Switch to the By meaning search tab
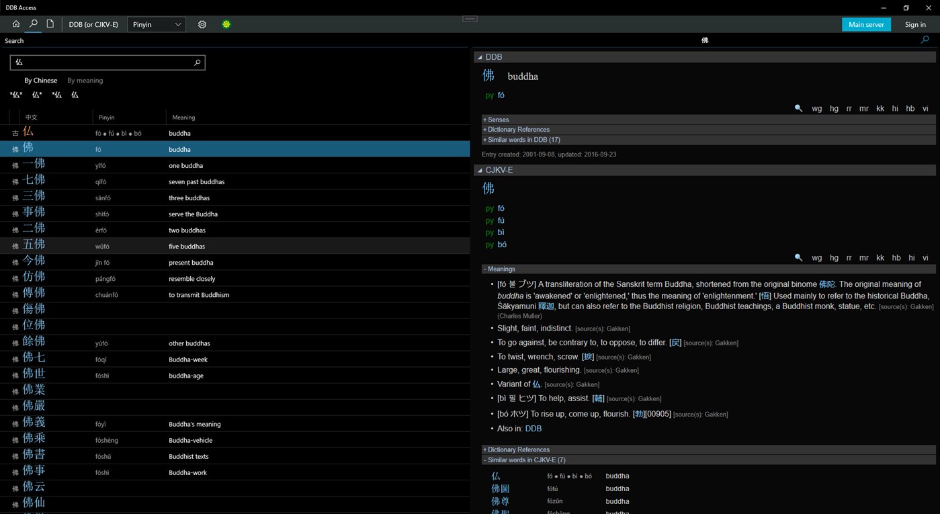Screen dimensions: 940x514 coord(85,80)
